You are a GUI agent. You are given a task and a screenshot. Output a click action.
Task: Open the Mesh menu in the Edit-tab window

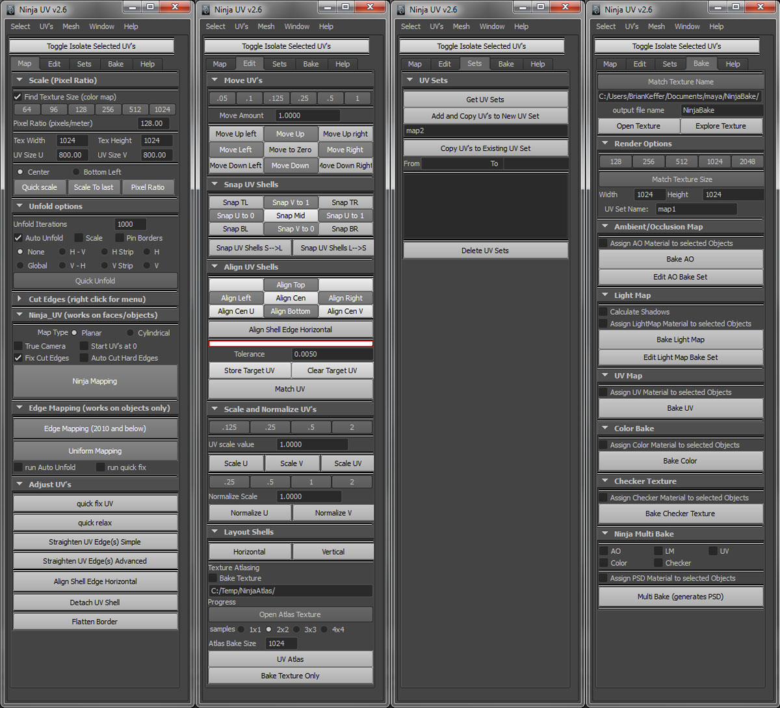tap(266, 27)
